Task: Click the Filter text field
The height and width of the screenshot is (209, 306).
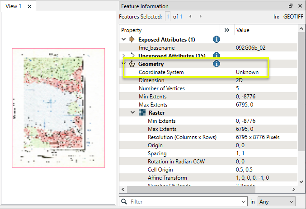Action: point(183,201)
